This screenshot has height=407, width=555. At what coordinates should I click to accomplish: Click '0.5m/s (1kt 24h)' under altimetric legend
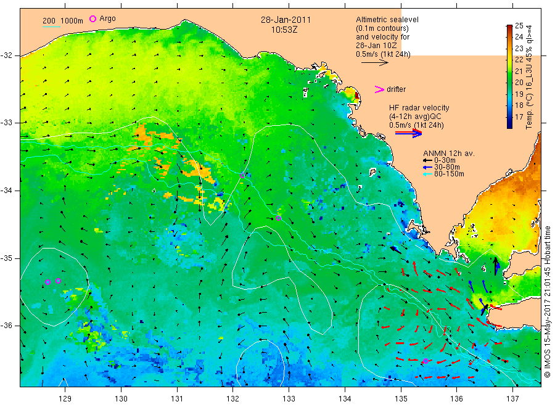pos(383,54)
